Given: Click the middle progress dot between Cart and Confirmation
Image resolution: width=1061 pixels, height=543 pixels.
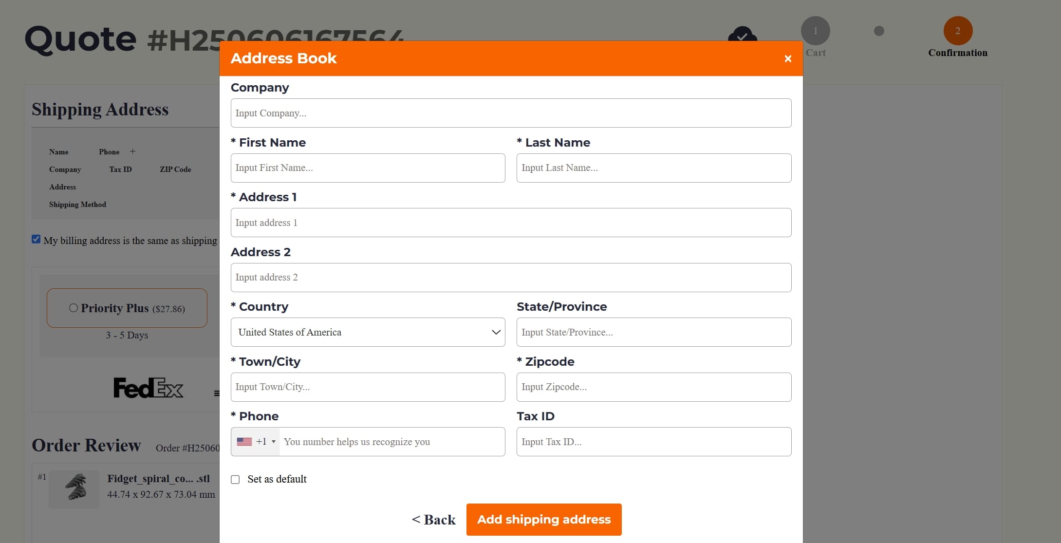Looking at the screenshot, I should pyautogui.click(x=879, y=31).
